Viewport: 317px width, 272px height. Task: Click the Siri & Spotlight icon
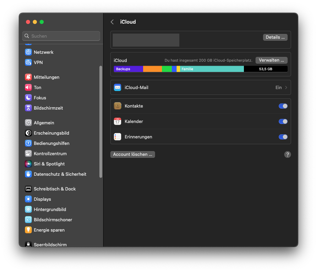28,164
